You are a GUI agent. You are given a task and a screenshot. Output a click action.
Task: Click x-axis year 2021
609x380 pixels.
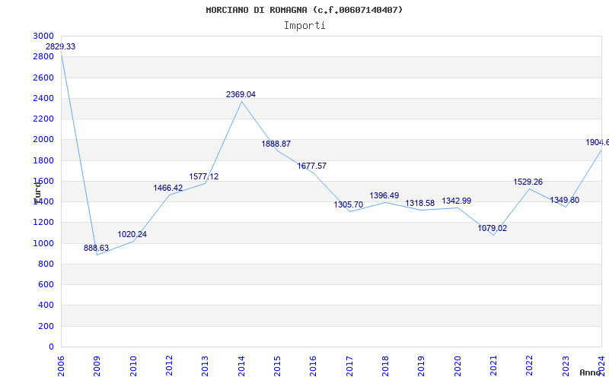point(493,366)
